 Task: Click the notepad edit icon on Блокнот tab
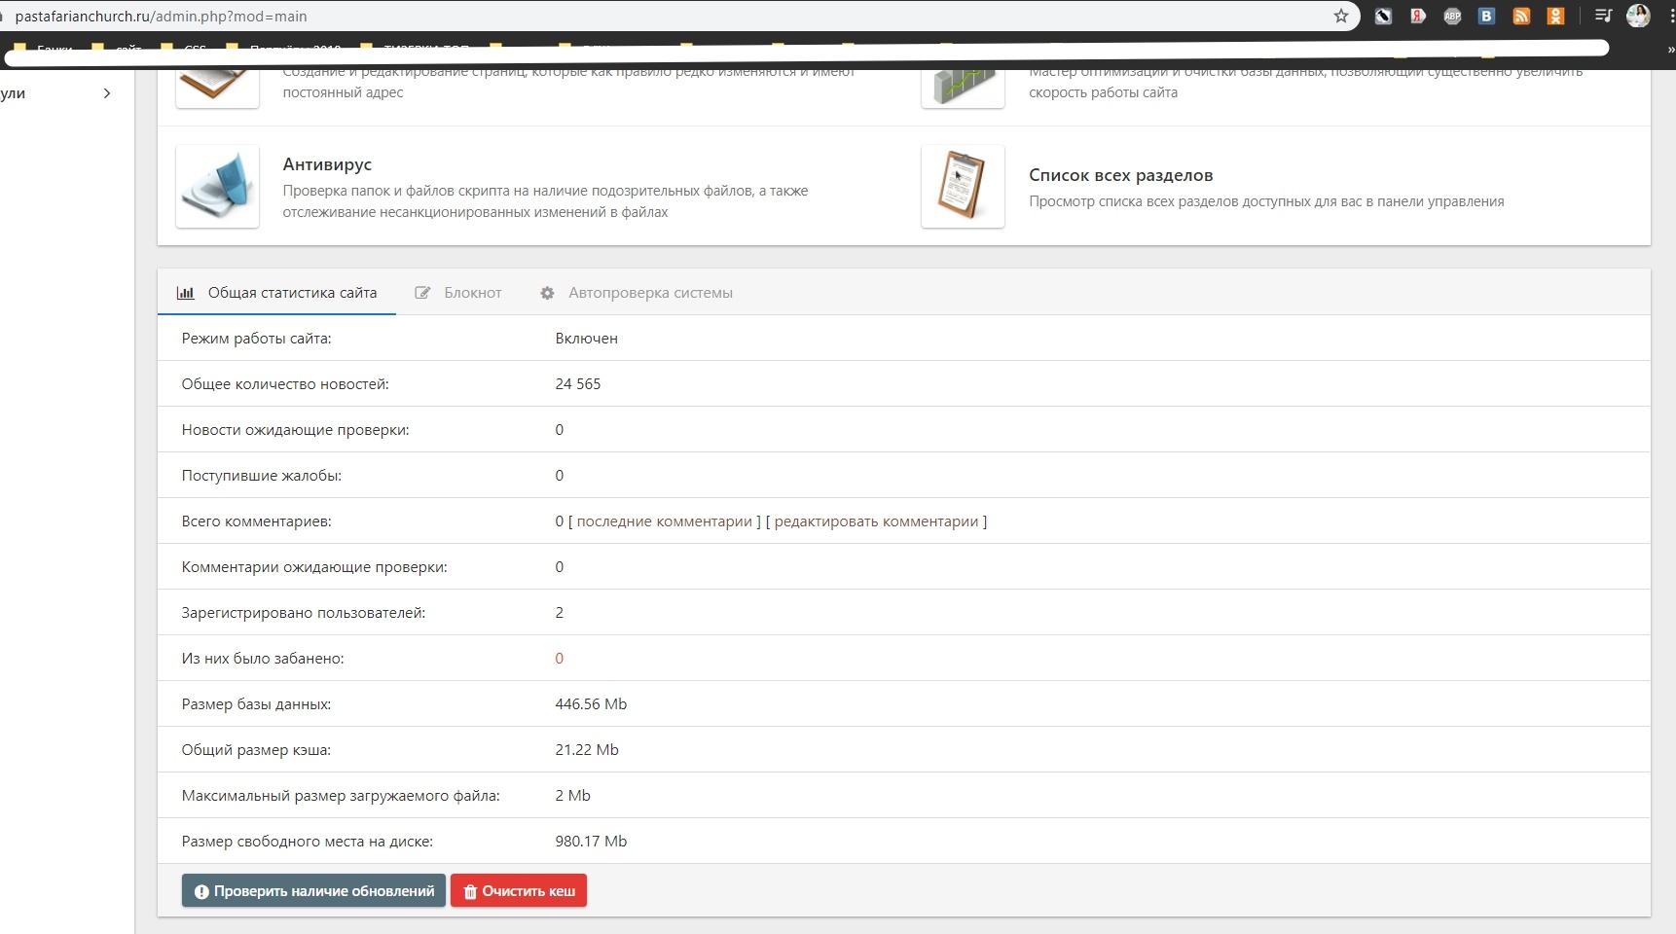click(x=422, y=293)
